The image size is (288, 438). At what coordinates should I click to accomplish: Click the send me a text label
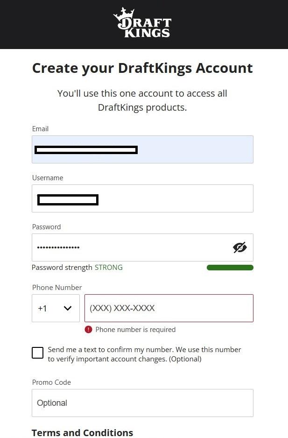pos(144,354)
